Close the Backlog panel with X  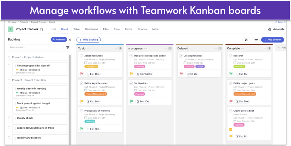point(70,40)
